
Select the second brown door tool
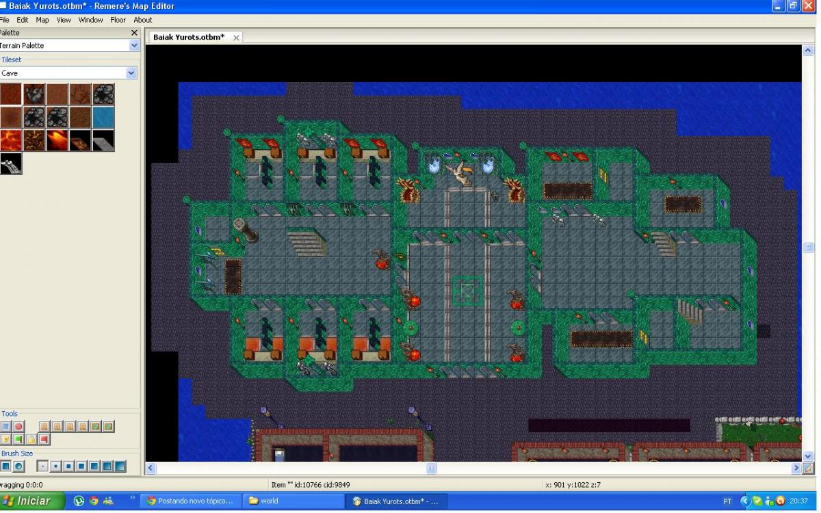click(57, 426)
